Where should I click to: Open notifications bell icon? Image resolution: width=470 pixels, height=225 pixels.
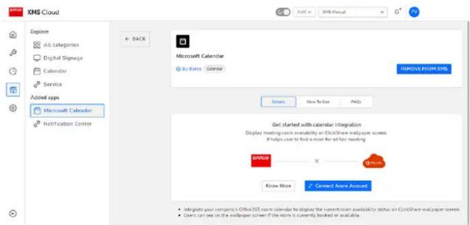point(398,12)
